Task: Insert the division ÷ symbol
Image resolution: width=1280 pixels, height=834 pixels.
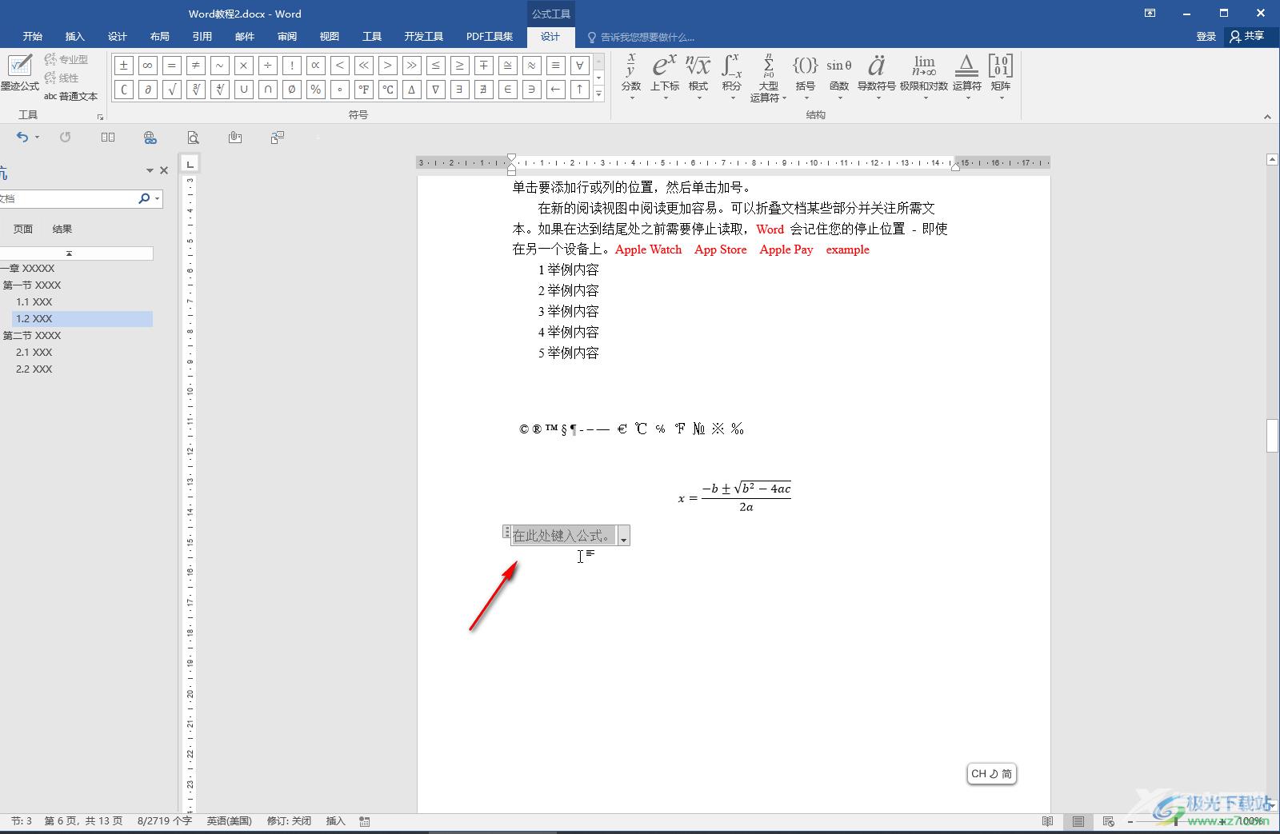Action: point(267,66)
